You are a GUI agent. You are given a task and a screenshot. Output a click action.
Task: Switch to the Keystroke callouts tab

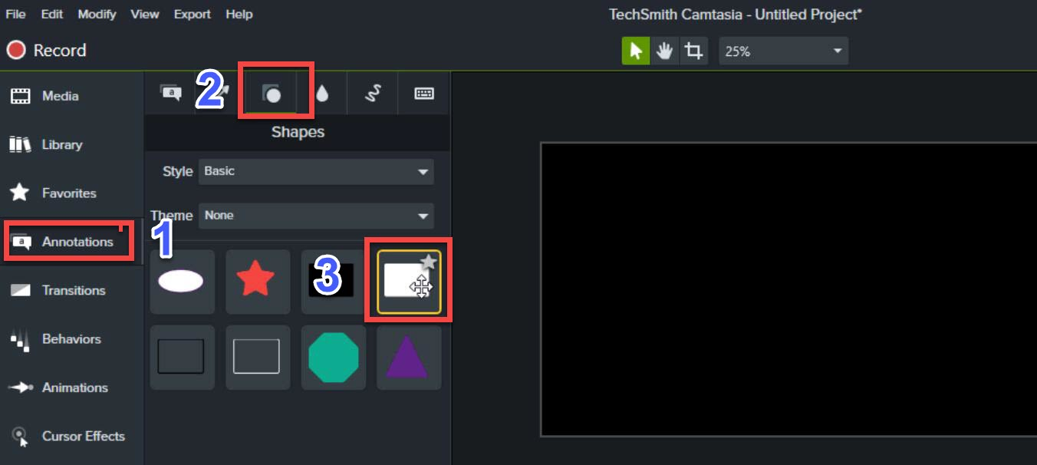tap(424, 94)
